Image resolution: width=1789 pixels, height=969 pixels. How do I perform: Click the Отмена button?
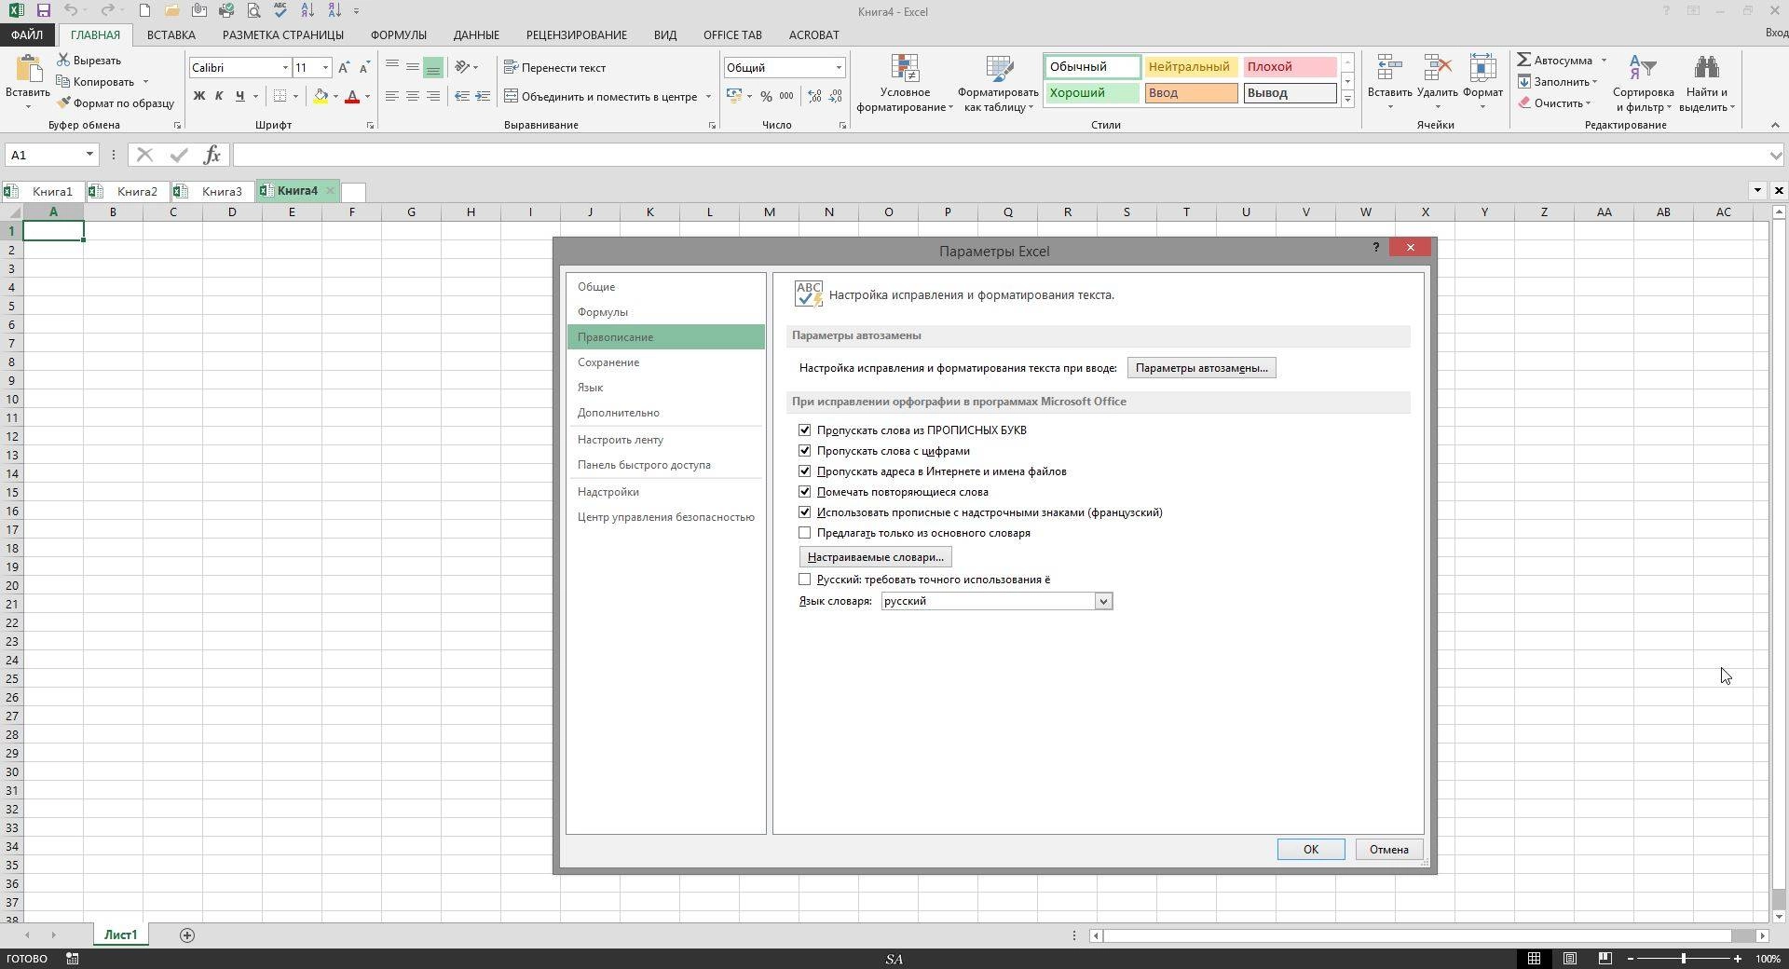click(x=1388, y=849)
